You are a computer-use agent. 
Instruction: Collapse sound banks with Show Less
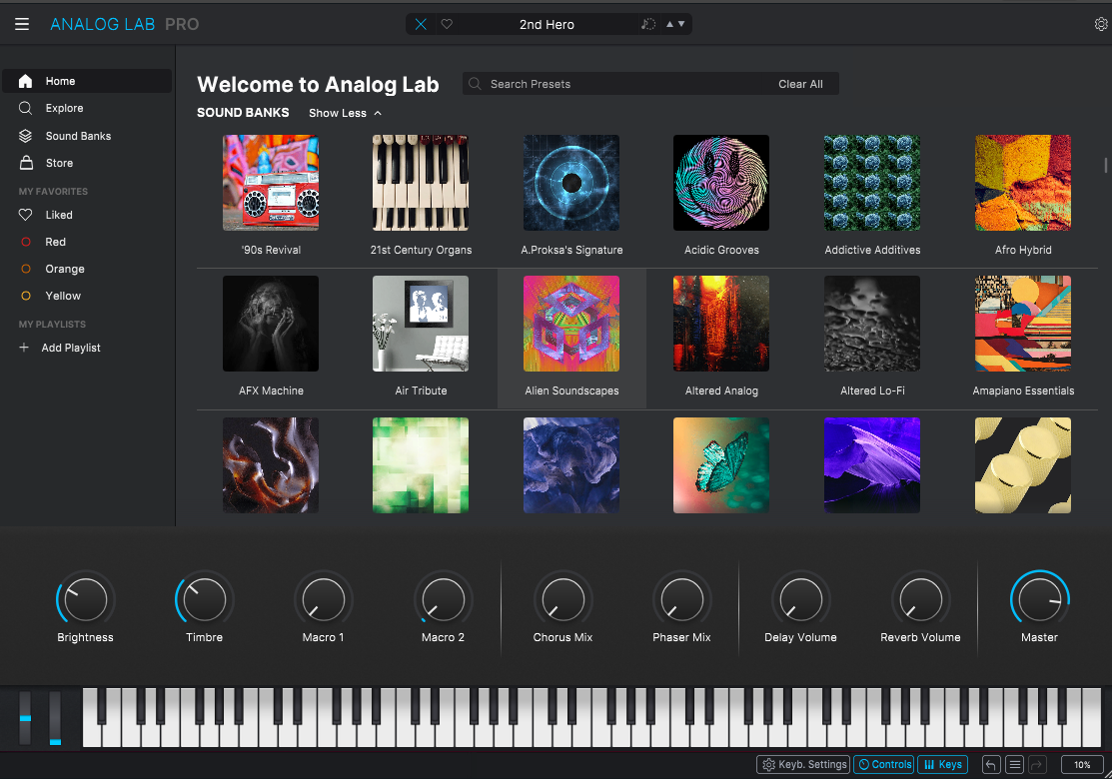point(345,113)
